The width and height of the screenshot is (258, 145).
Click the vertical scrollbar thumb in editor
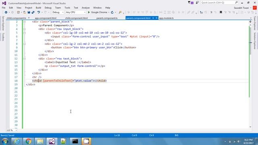[250, 41]
